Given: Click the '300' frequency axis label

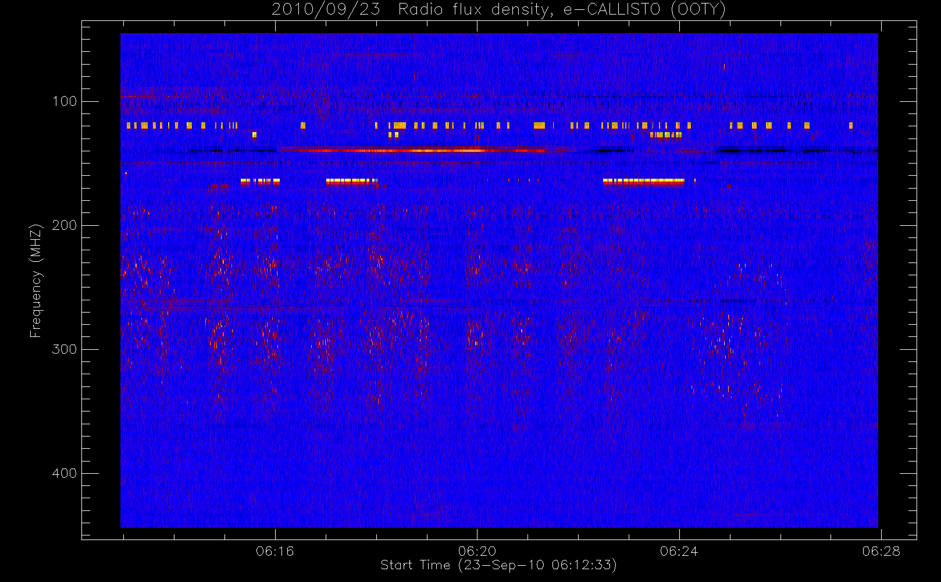Looking at the screenshot, I should pyautogui.click(x=64, y=349).
